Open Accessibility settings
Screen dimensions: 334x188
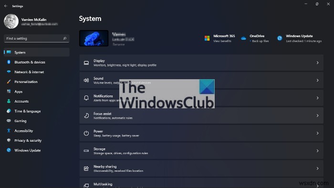(x=37, y=131)
